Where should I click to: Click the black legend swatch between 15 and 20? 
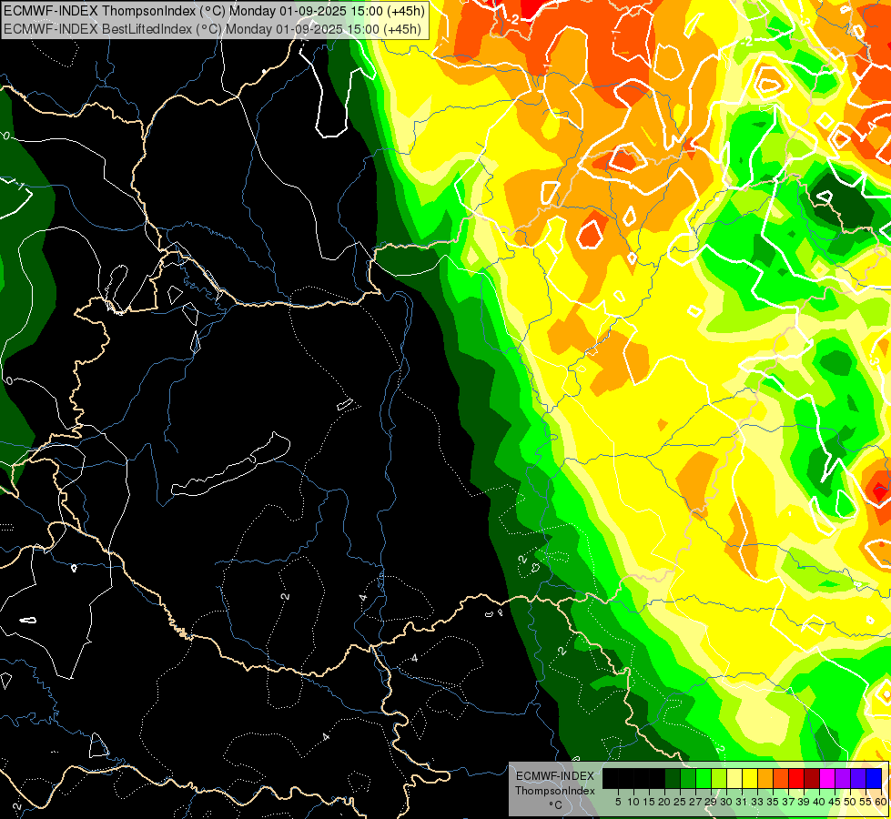coord(657,778)
